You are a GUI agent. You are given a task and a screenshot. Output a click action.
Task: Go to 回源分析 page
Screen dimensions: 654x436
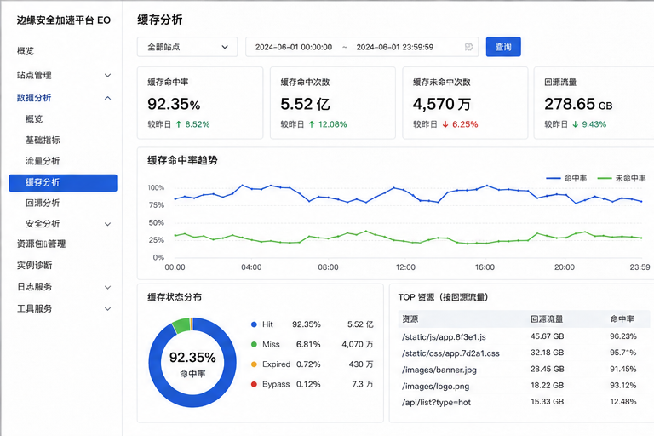(43, 203)
